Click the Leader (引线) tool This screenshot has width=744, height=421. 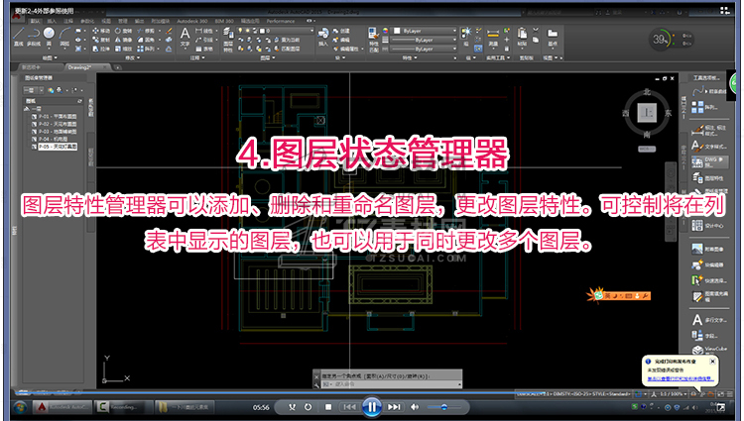coord(204,40)
